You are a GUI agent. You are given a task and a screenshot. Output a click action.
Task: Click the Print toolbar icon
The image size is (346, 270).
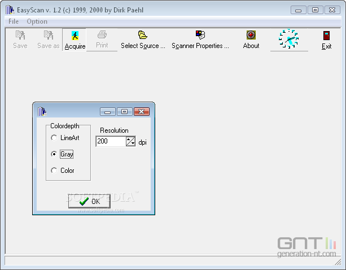(102, 40)
